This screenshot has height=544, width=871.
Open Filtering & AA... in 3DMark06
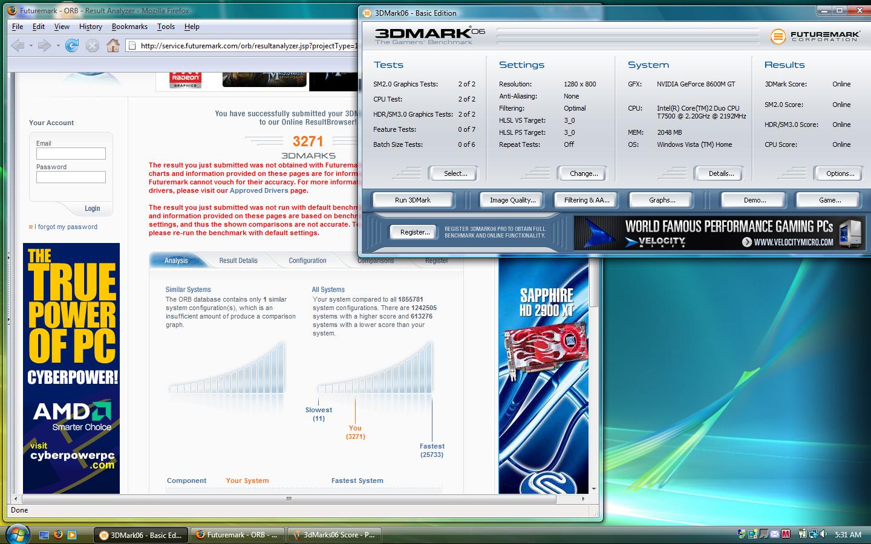[586, 200]
